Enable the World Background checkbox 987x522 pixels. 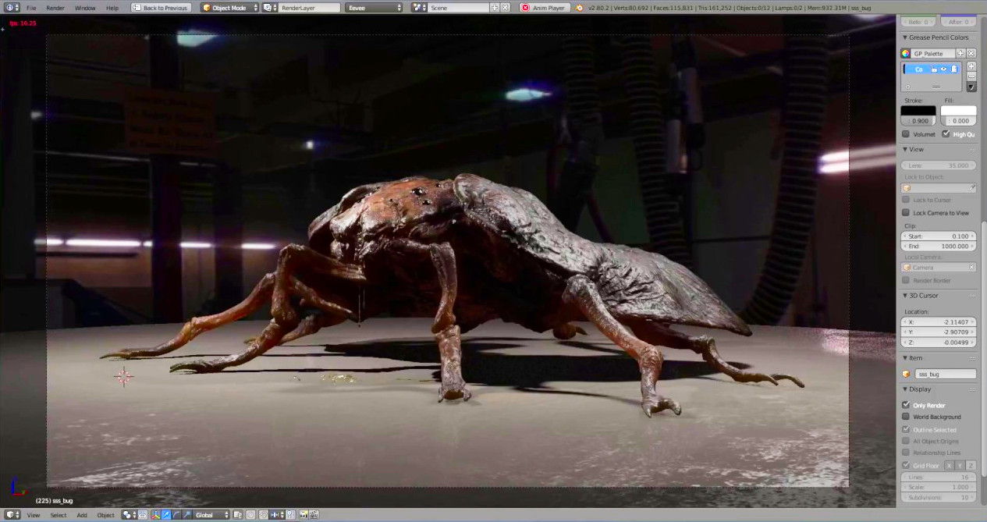coord(906,417)
